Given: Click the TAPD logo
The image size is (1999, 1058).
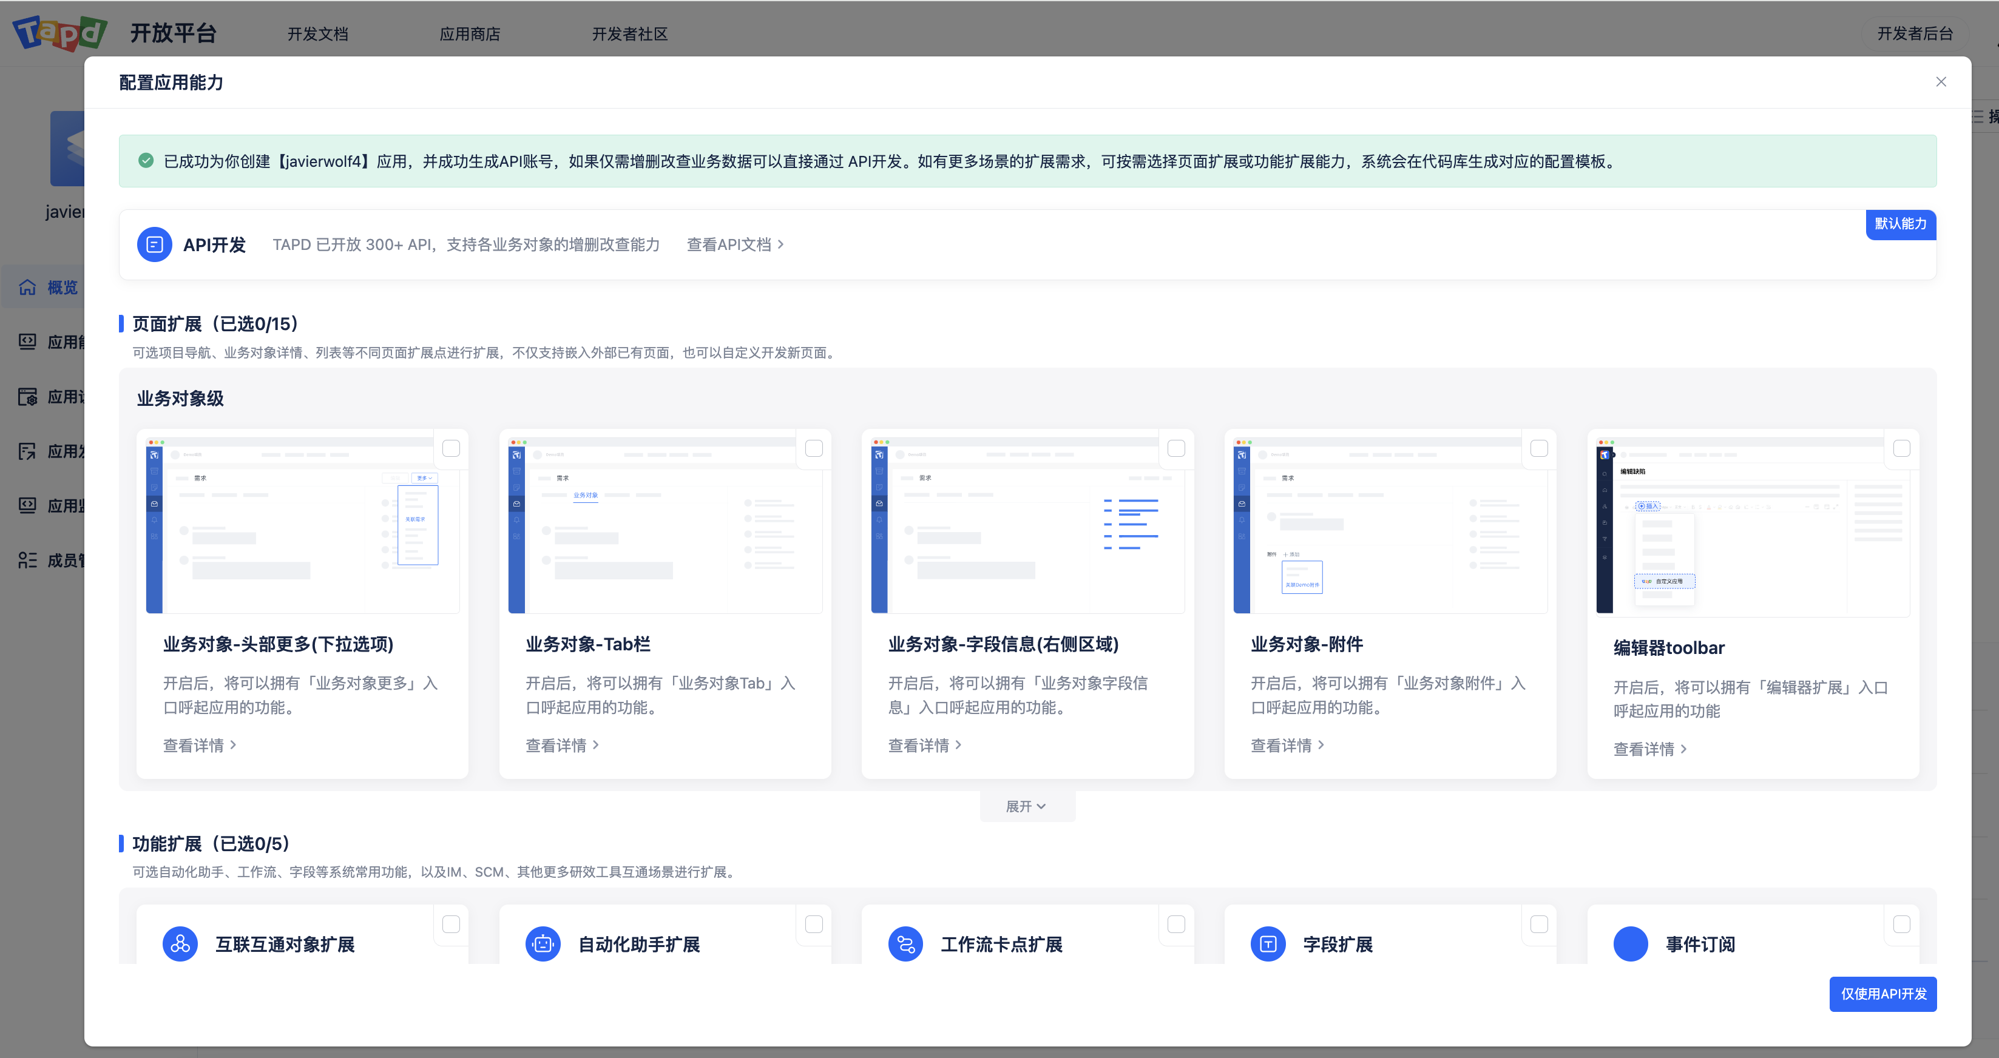Looking at the screenshot, I should (59, 33).
